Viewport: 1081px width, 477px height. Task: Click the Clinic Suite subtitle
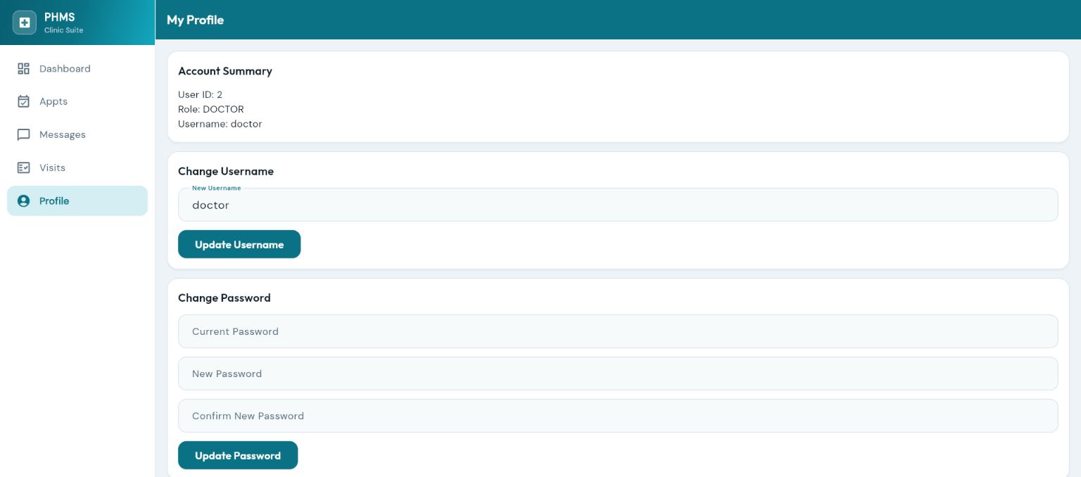tap(64, 30)
